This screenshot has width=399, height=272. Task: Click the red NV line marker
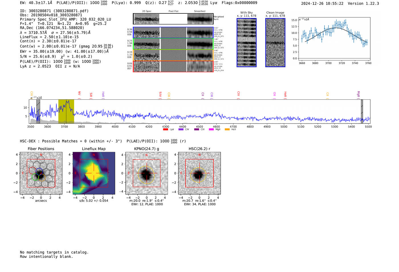(80, 95)
